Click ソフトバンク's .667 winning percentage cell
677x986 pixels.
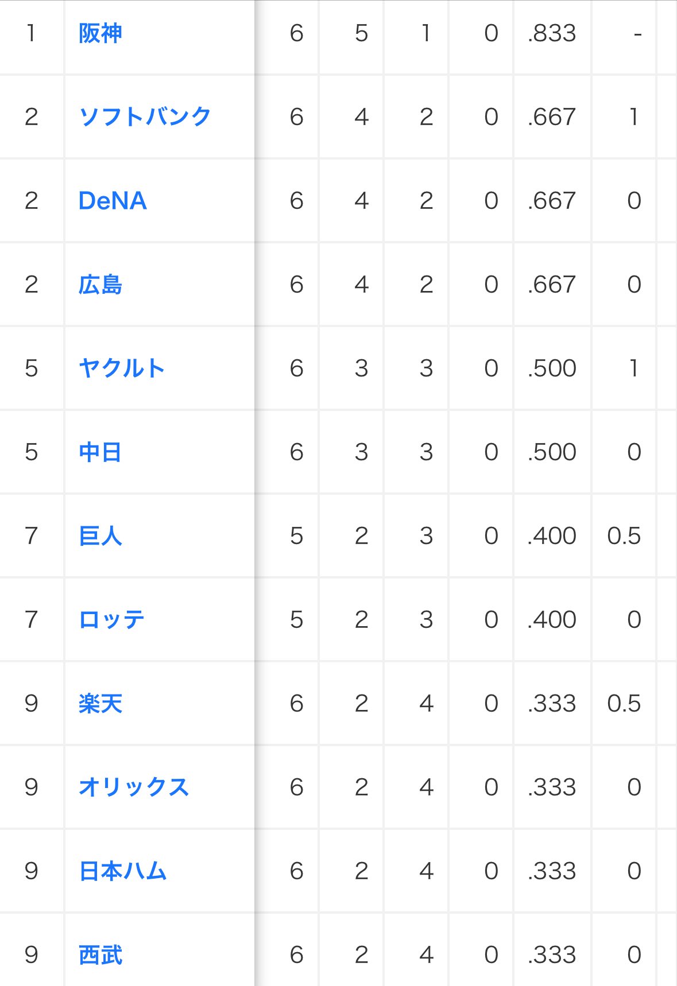(x=552, y=117)
